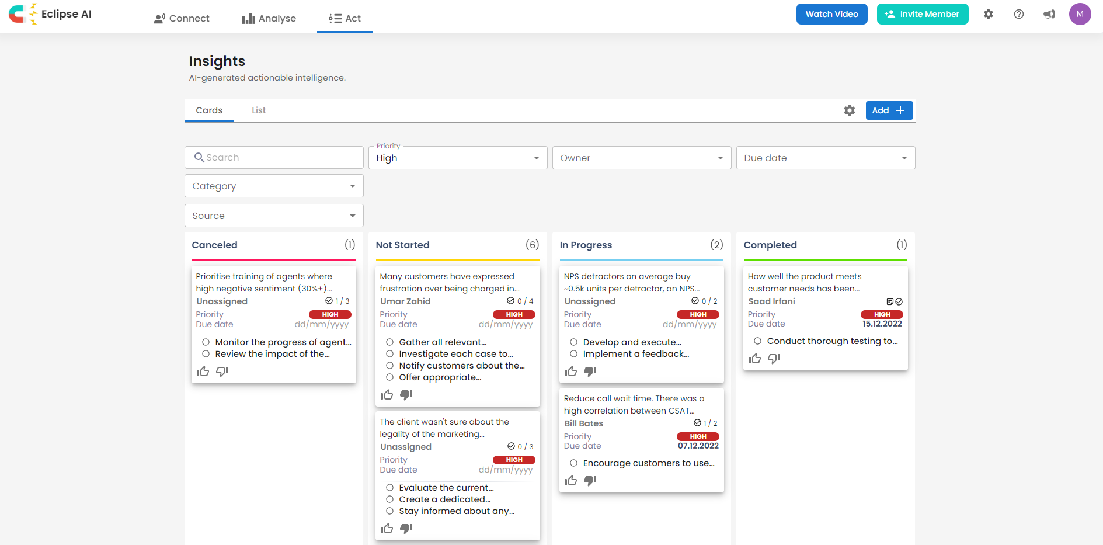Thumbs down the NPS detractors card

click(x=590, y=372)
